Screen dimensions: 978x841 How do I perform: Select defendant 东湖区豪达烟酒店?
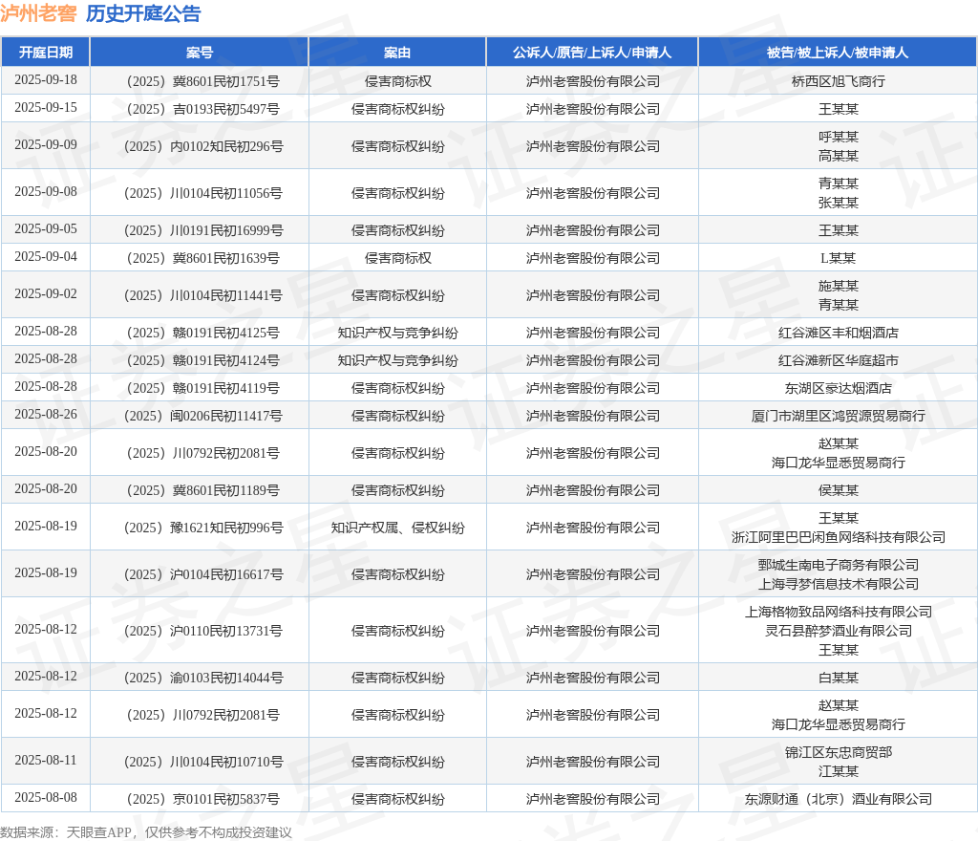click(x=838, y=388)
